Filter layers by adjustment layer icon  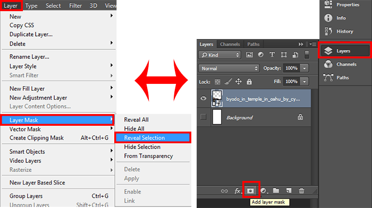click(260, 55)
